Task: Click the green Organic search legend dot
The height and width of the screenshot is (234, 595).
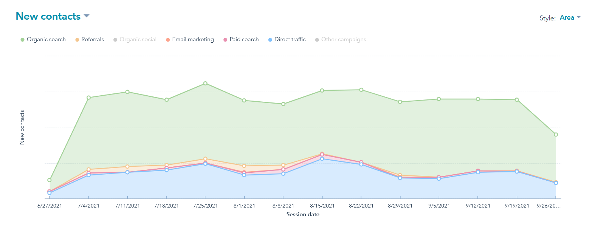Action: pos(23,40)
